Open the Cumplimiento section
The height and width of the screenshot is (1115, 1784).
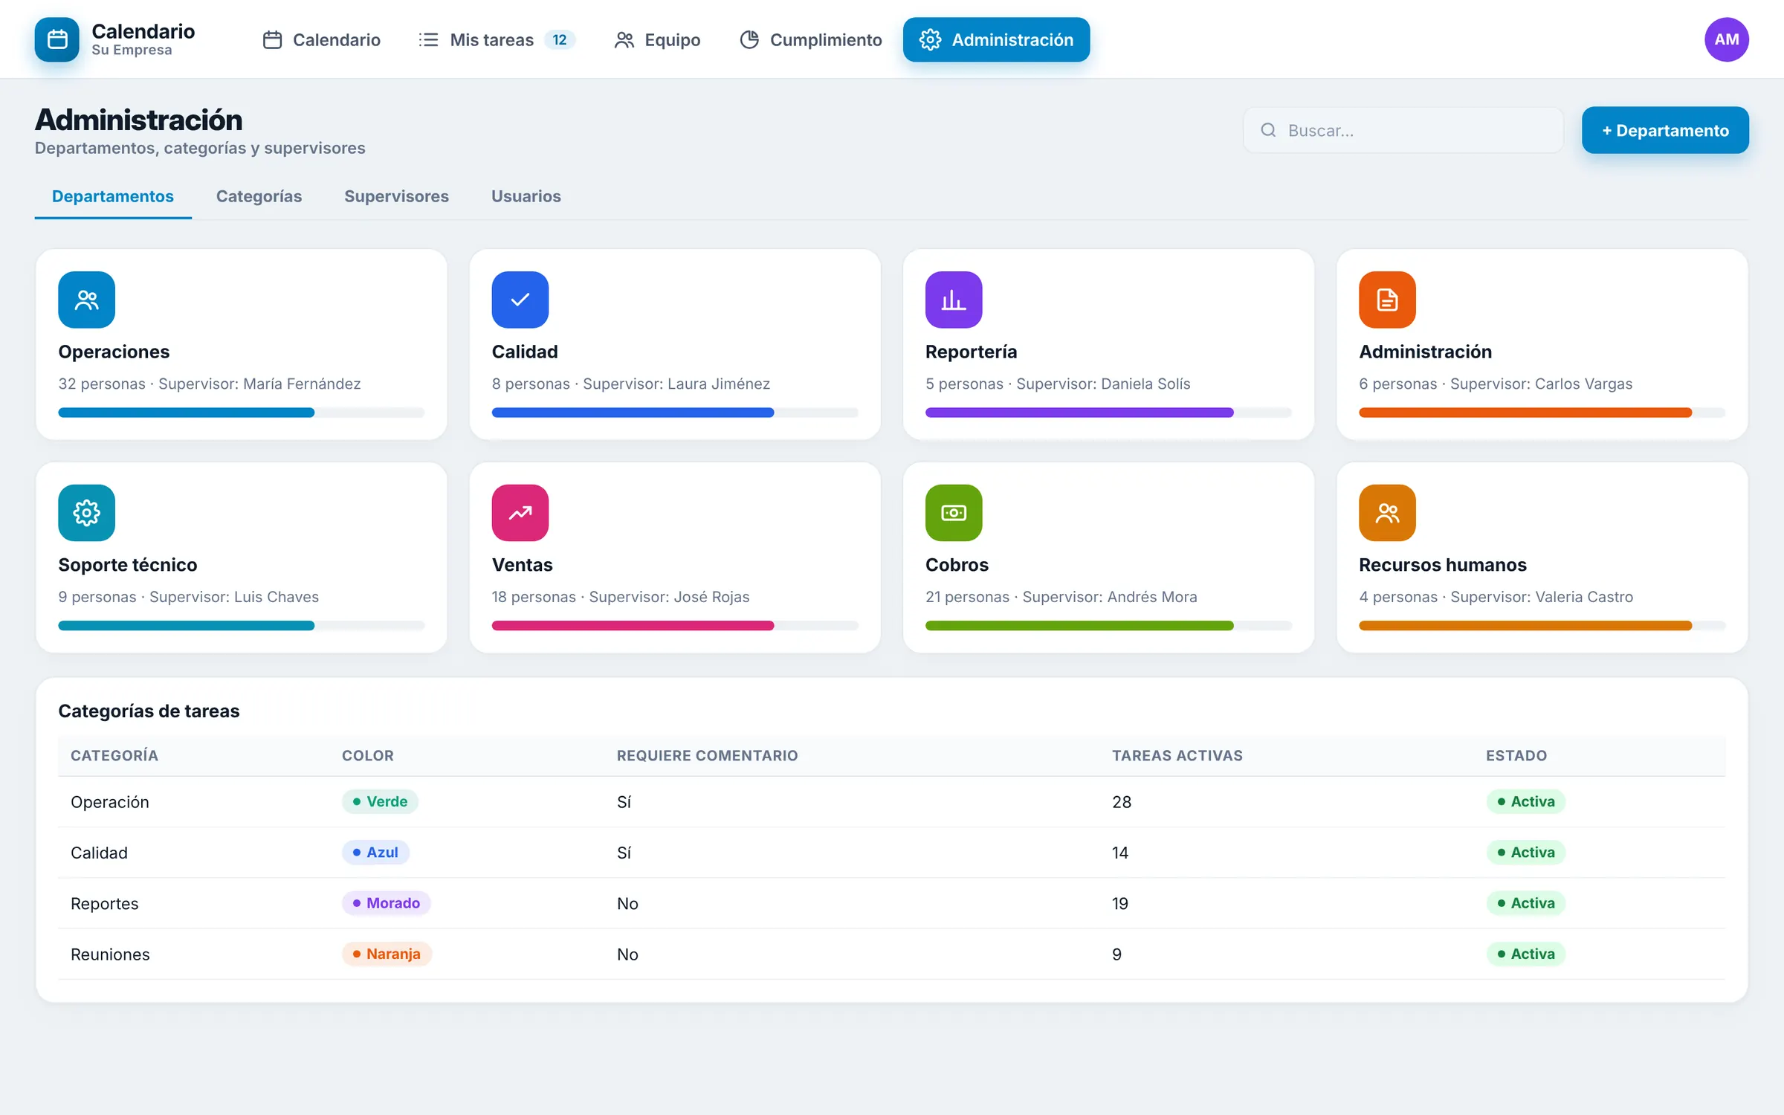[x=810, y=39]
